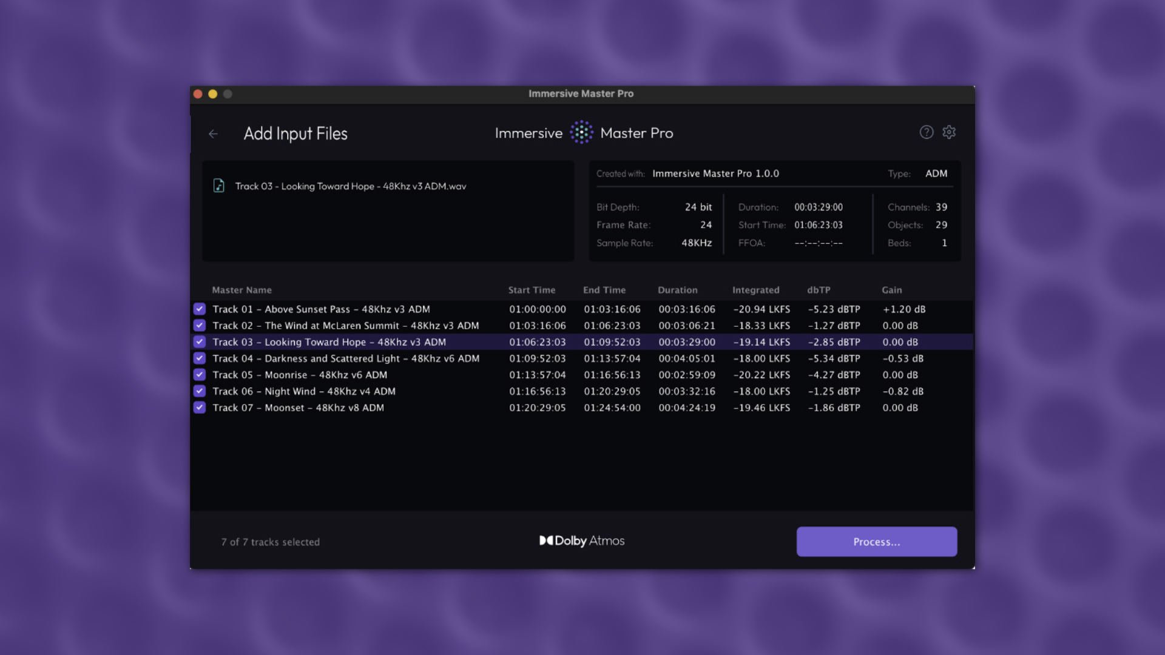Screen dimensions: 1165x655
Task: Click the yellow minimize window button
Action: coord(212,94)
